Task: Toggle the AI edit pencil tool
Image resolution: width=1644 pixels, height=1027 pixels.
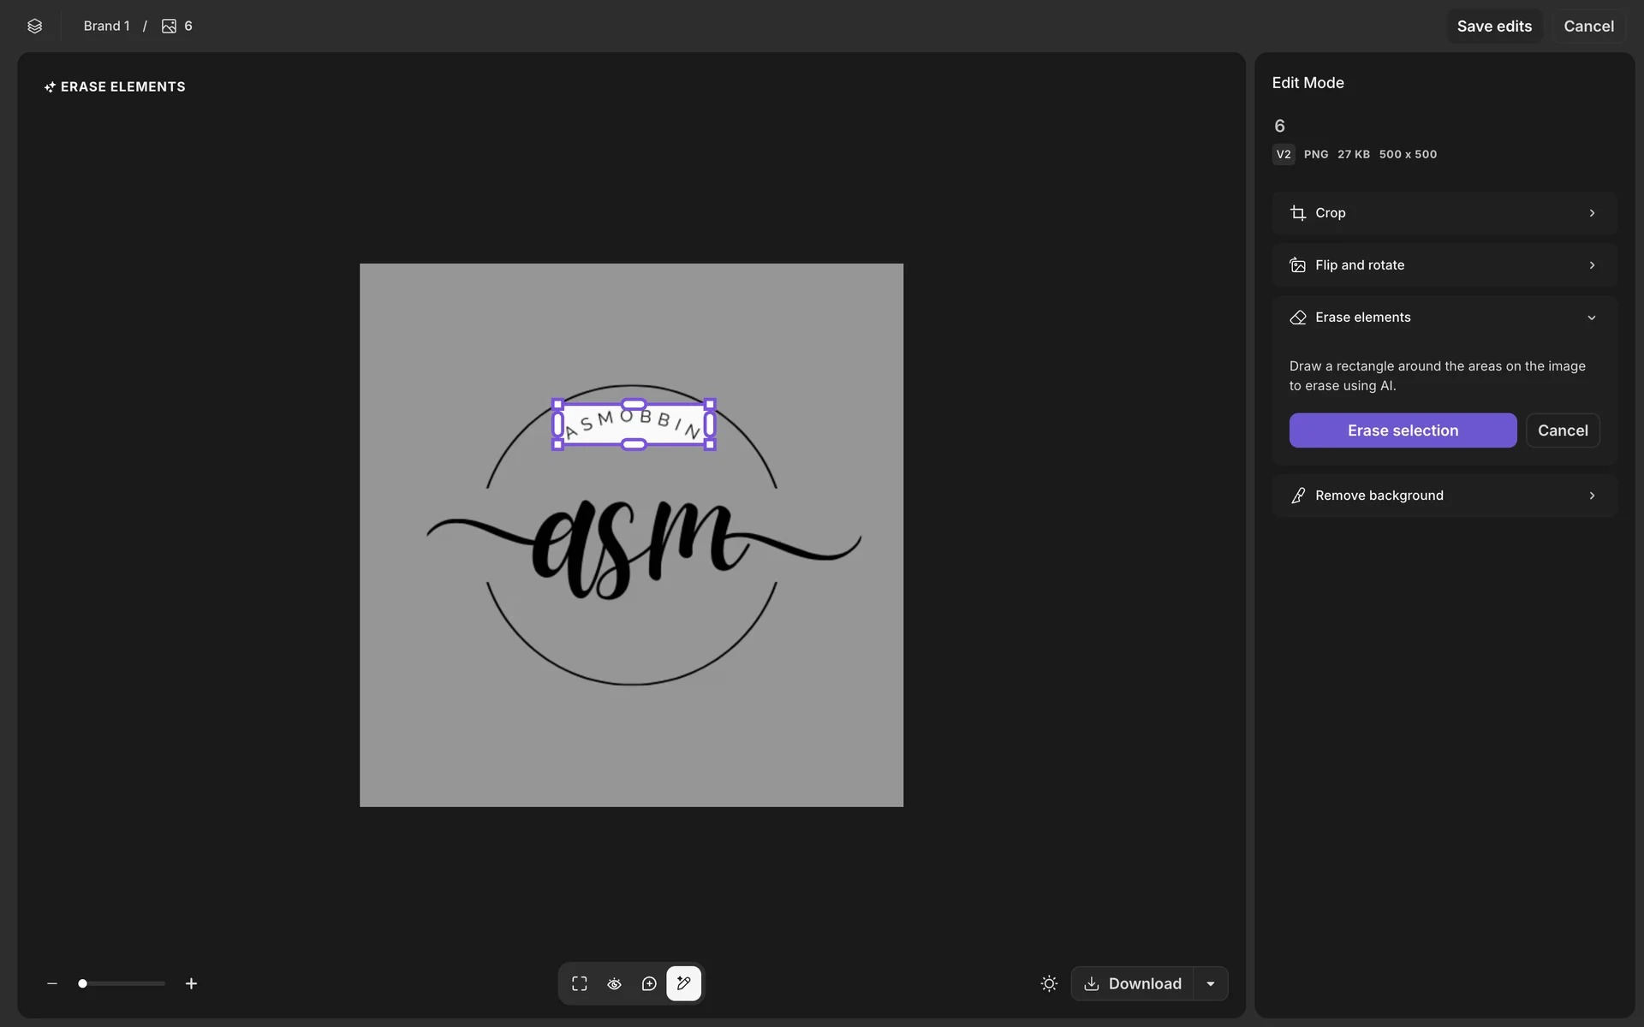Action: click(x=683, y=983)
